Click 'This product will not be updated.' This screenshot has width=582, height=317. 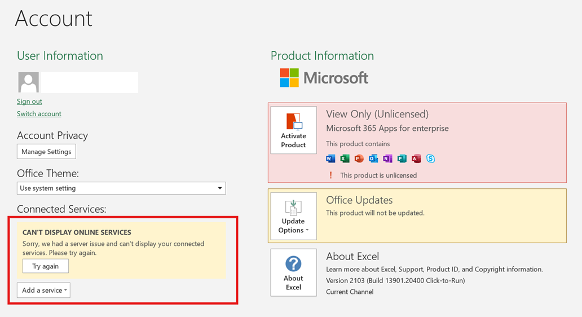click(375, 213)
